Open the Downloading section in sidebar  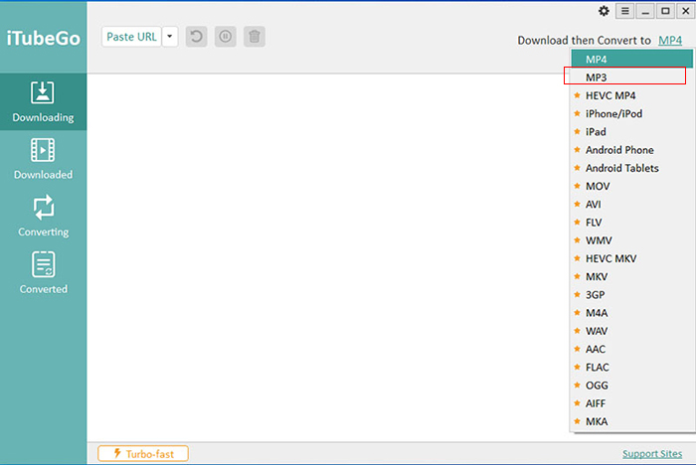[43, 102]
